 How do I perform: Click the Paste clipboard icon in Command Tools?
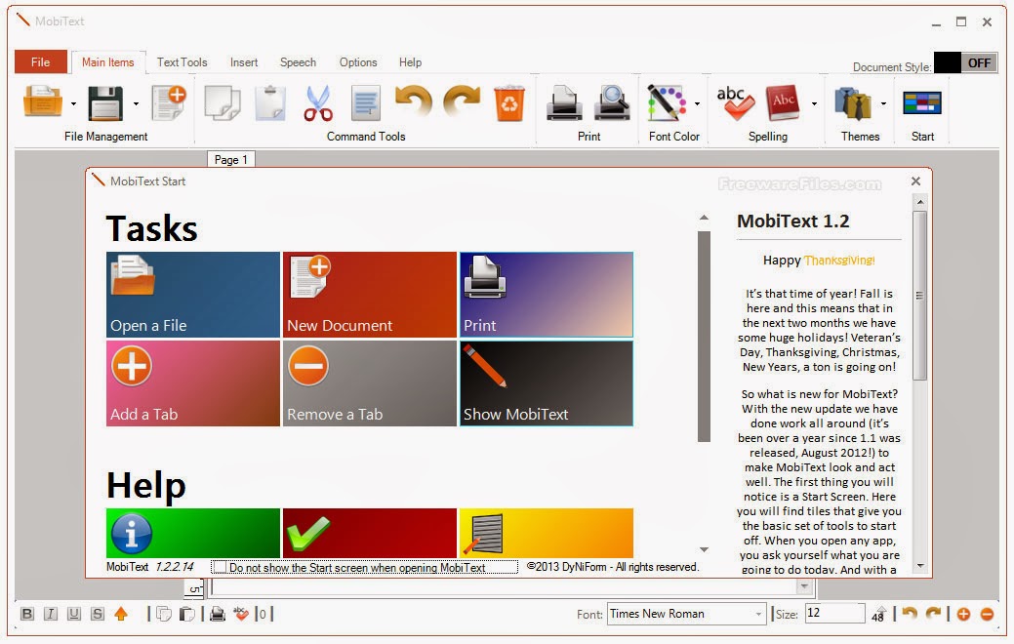click(x=270, y=103)
